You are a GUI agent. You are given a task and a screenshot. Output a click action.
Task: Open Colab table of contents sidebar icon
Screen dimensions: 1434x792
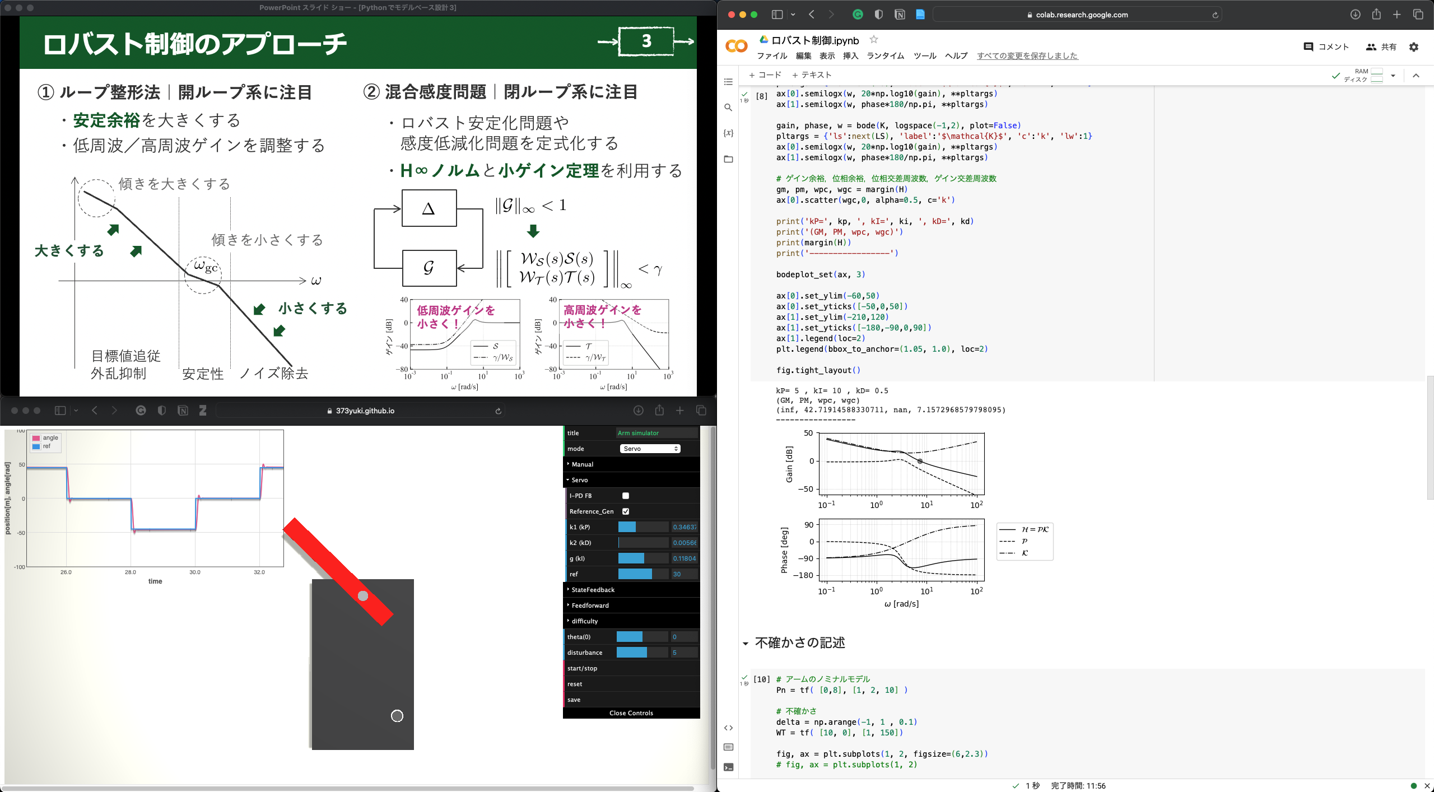728,82
